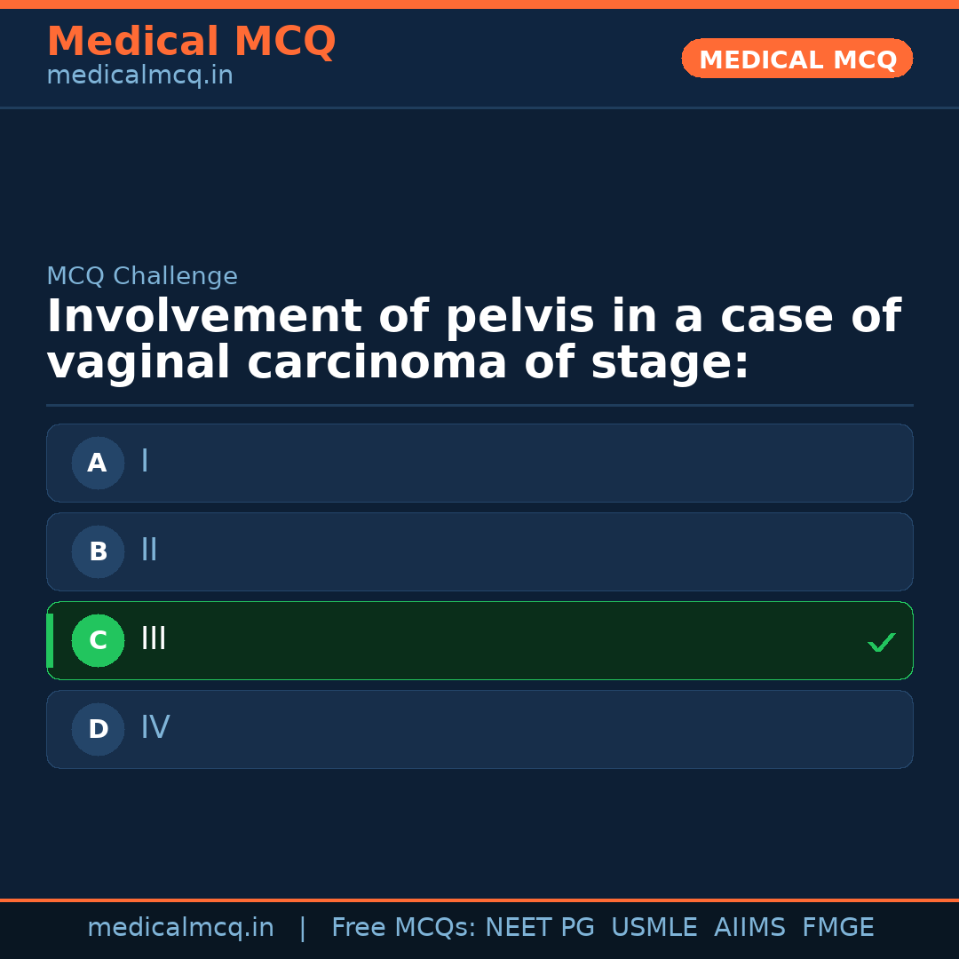Click "USMLE" in the footer
Image resolution: width=959 pixels, height=959 pixels.
click(654, 928)
